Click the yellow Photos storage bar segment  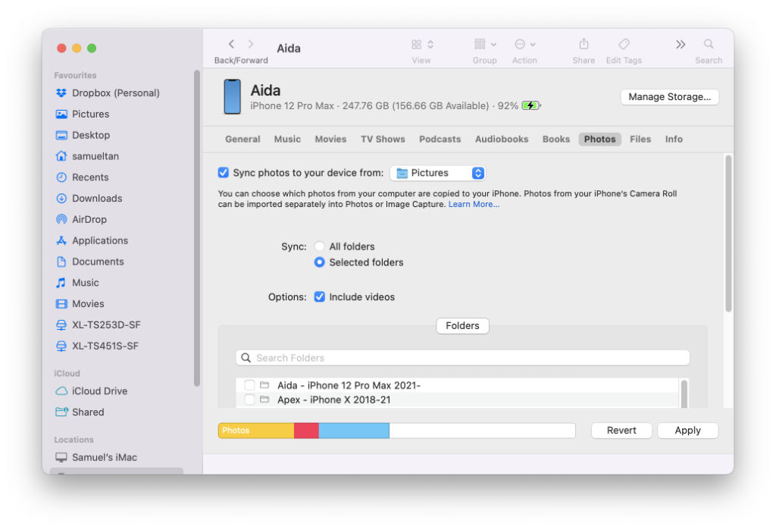click(256, 431)
